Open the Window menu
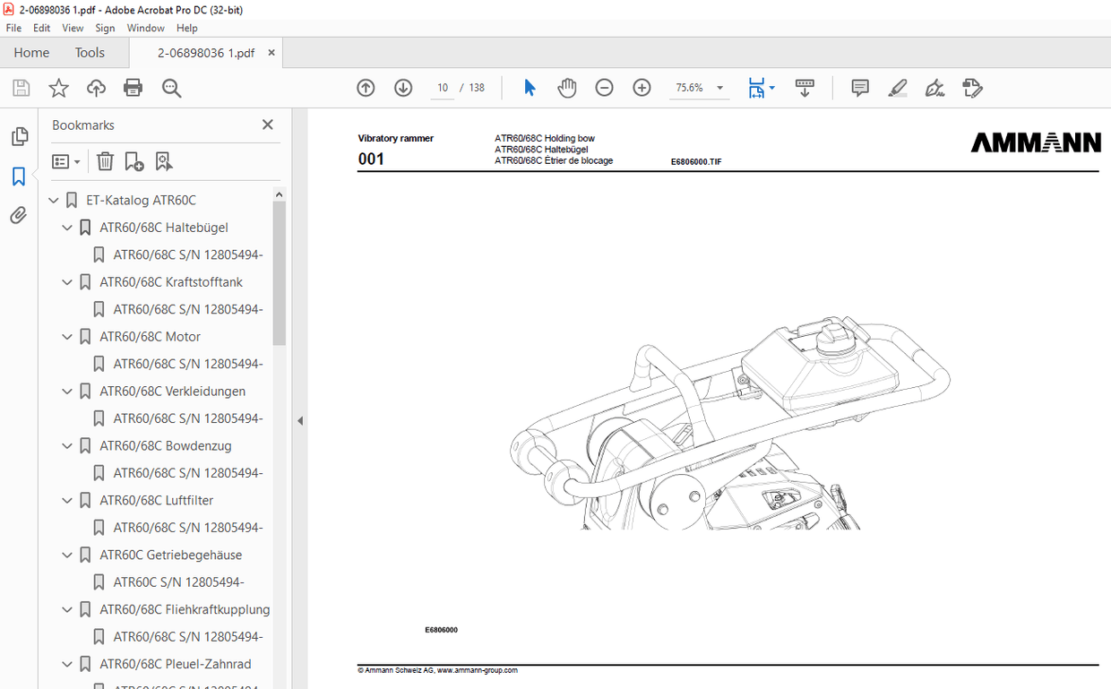 coord(145,28)
